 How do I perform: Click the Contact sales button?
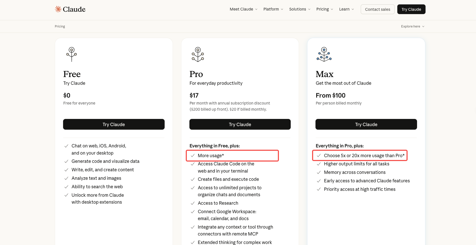(377, 9)
